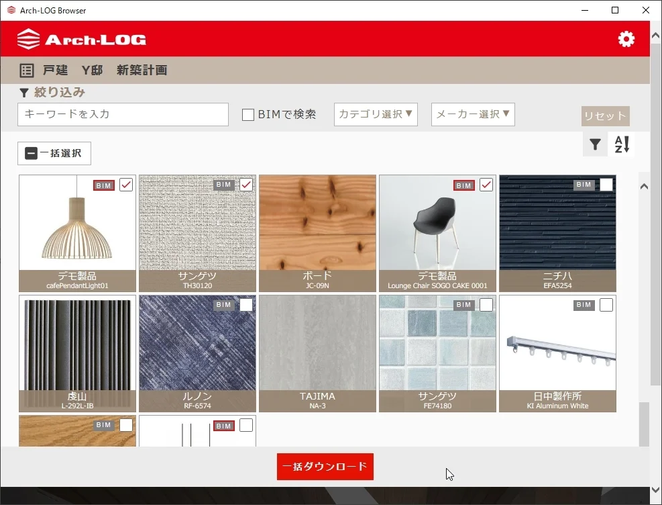The image size is (662, 505).
Task: Check the ニチハ EFA5254 selection box
Action: (x=606, y=185)
